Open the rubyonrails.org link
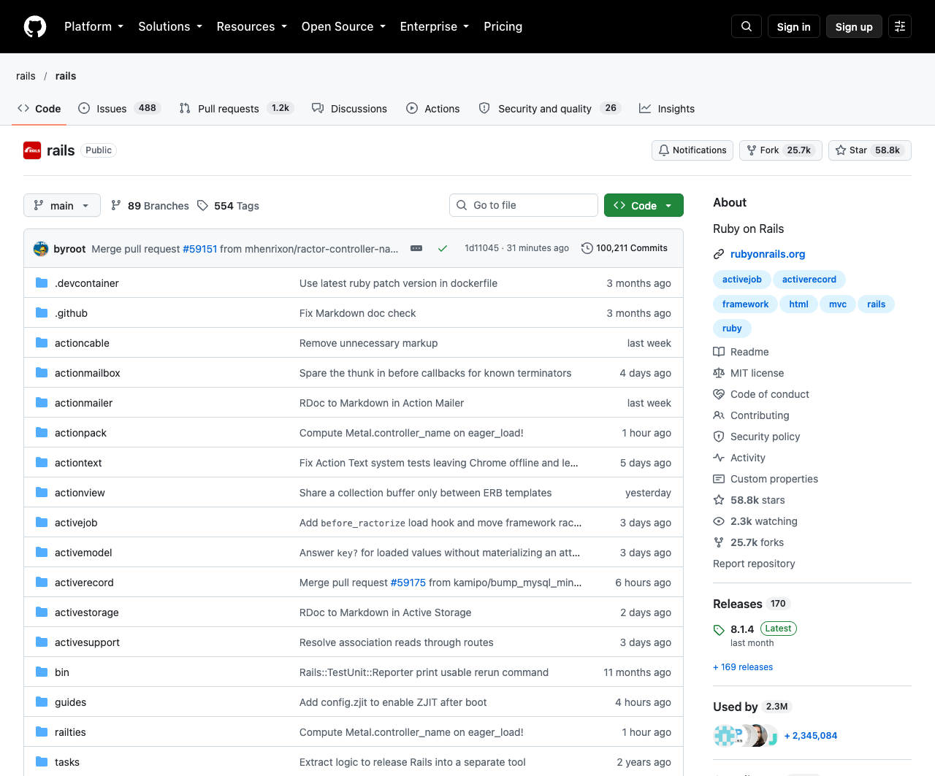This screenshot has height=776, width=935. click(768, 254)
